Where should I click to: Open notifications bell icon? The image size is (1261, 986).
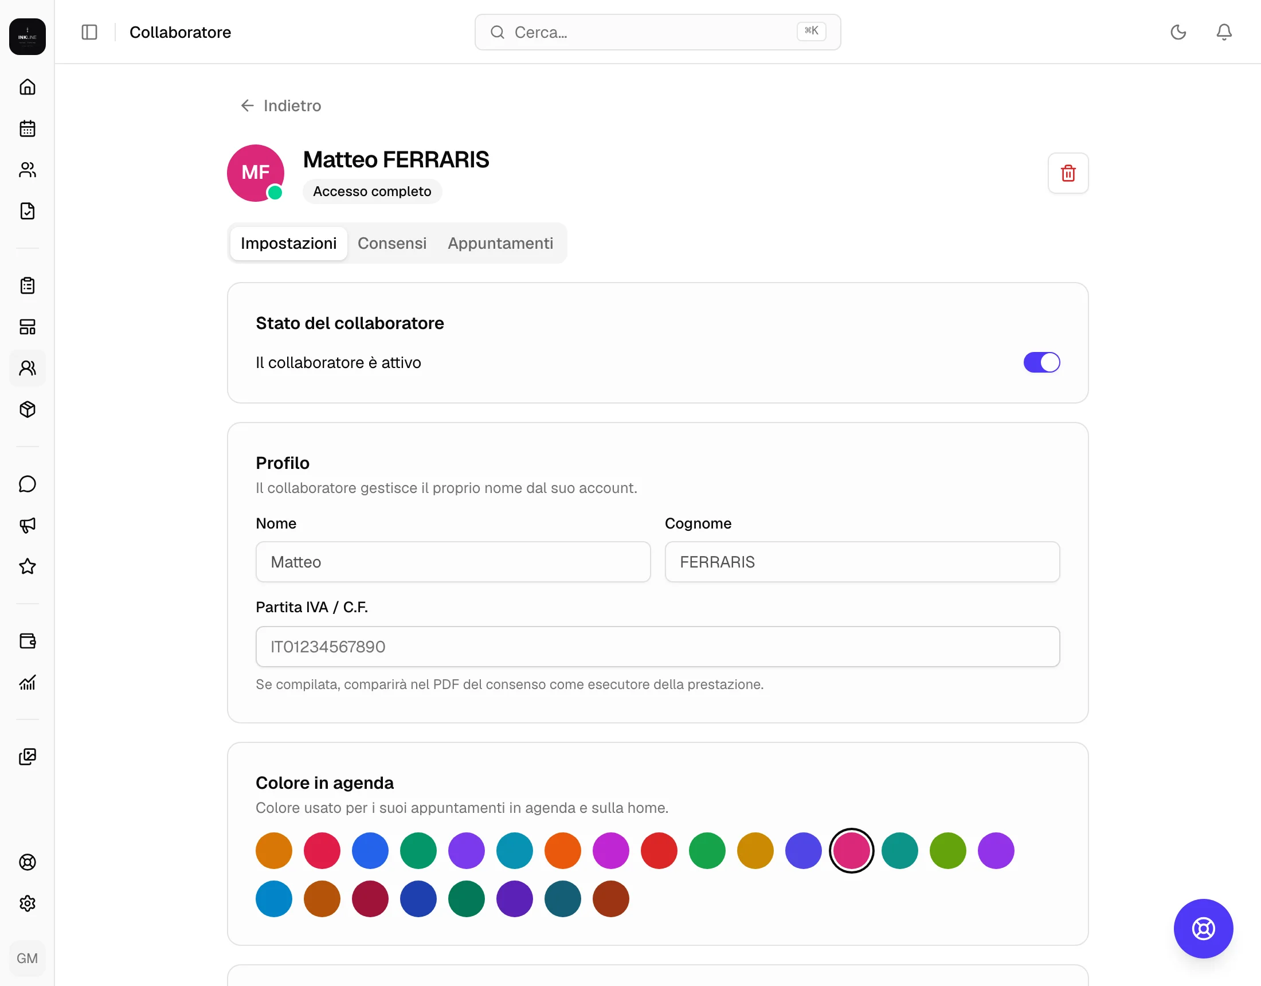pyautogui.click(x=1224, y=32)
